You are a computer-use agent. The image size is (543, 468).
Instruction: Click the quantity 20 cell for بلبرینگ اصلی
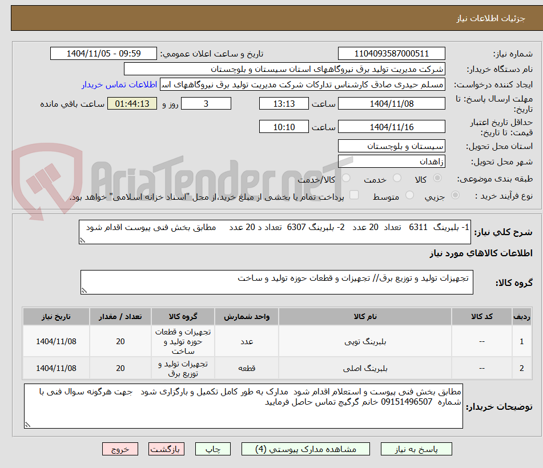click(120, 368)
